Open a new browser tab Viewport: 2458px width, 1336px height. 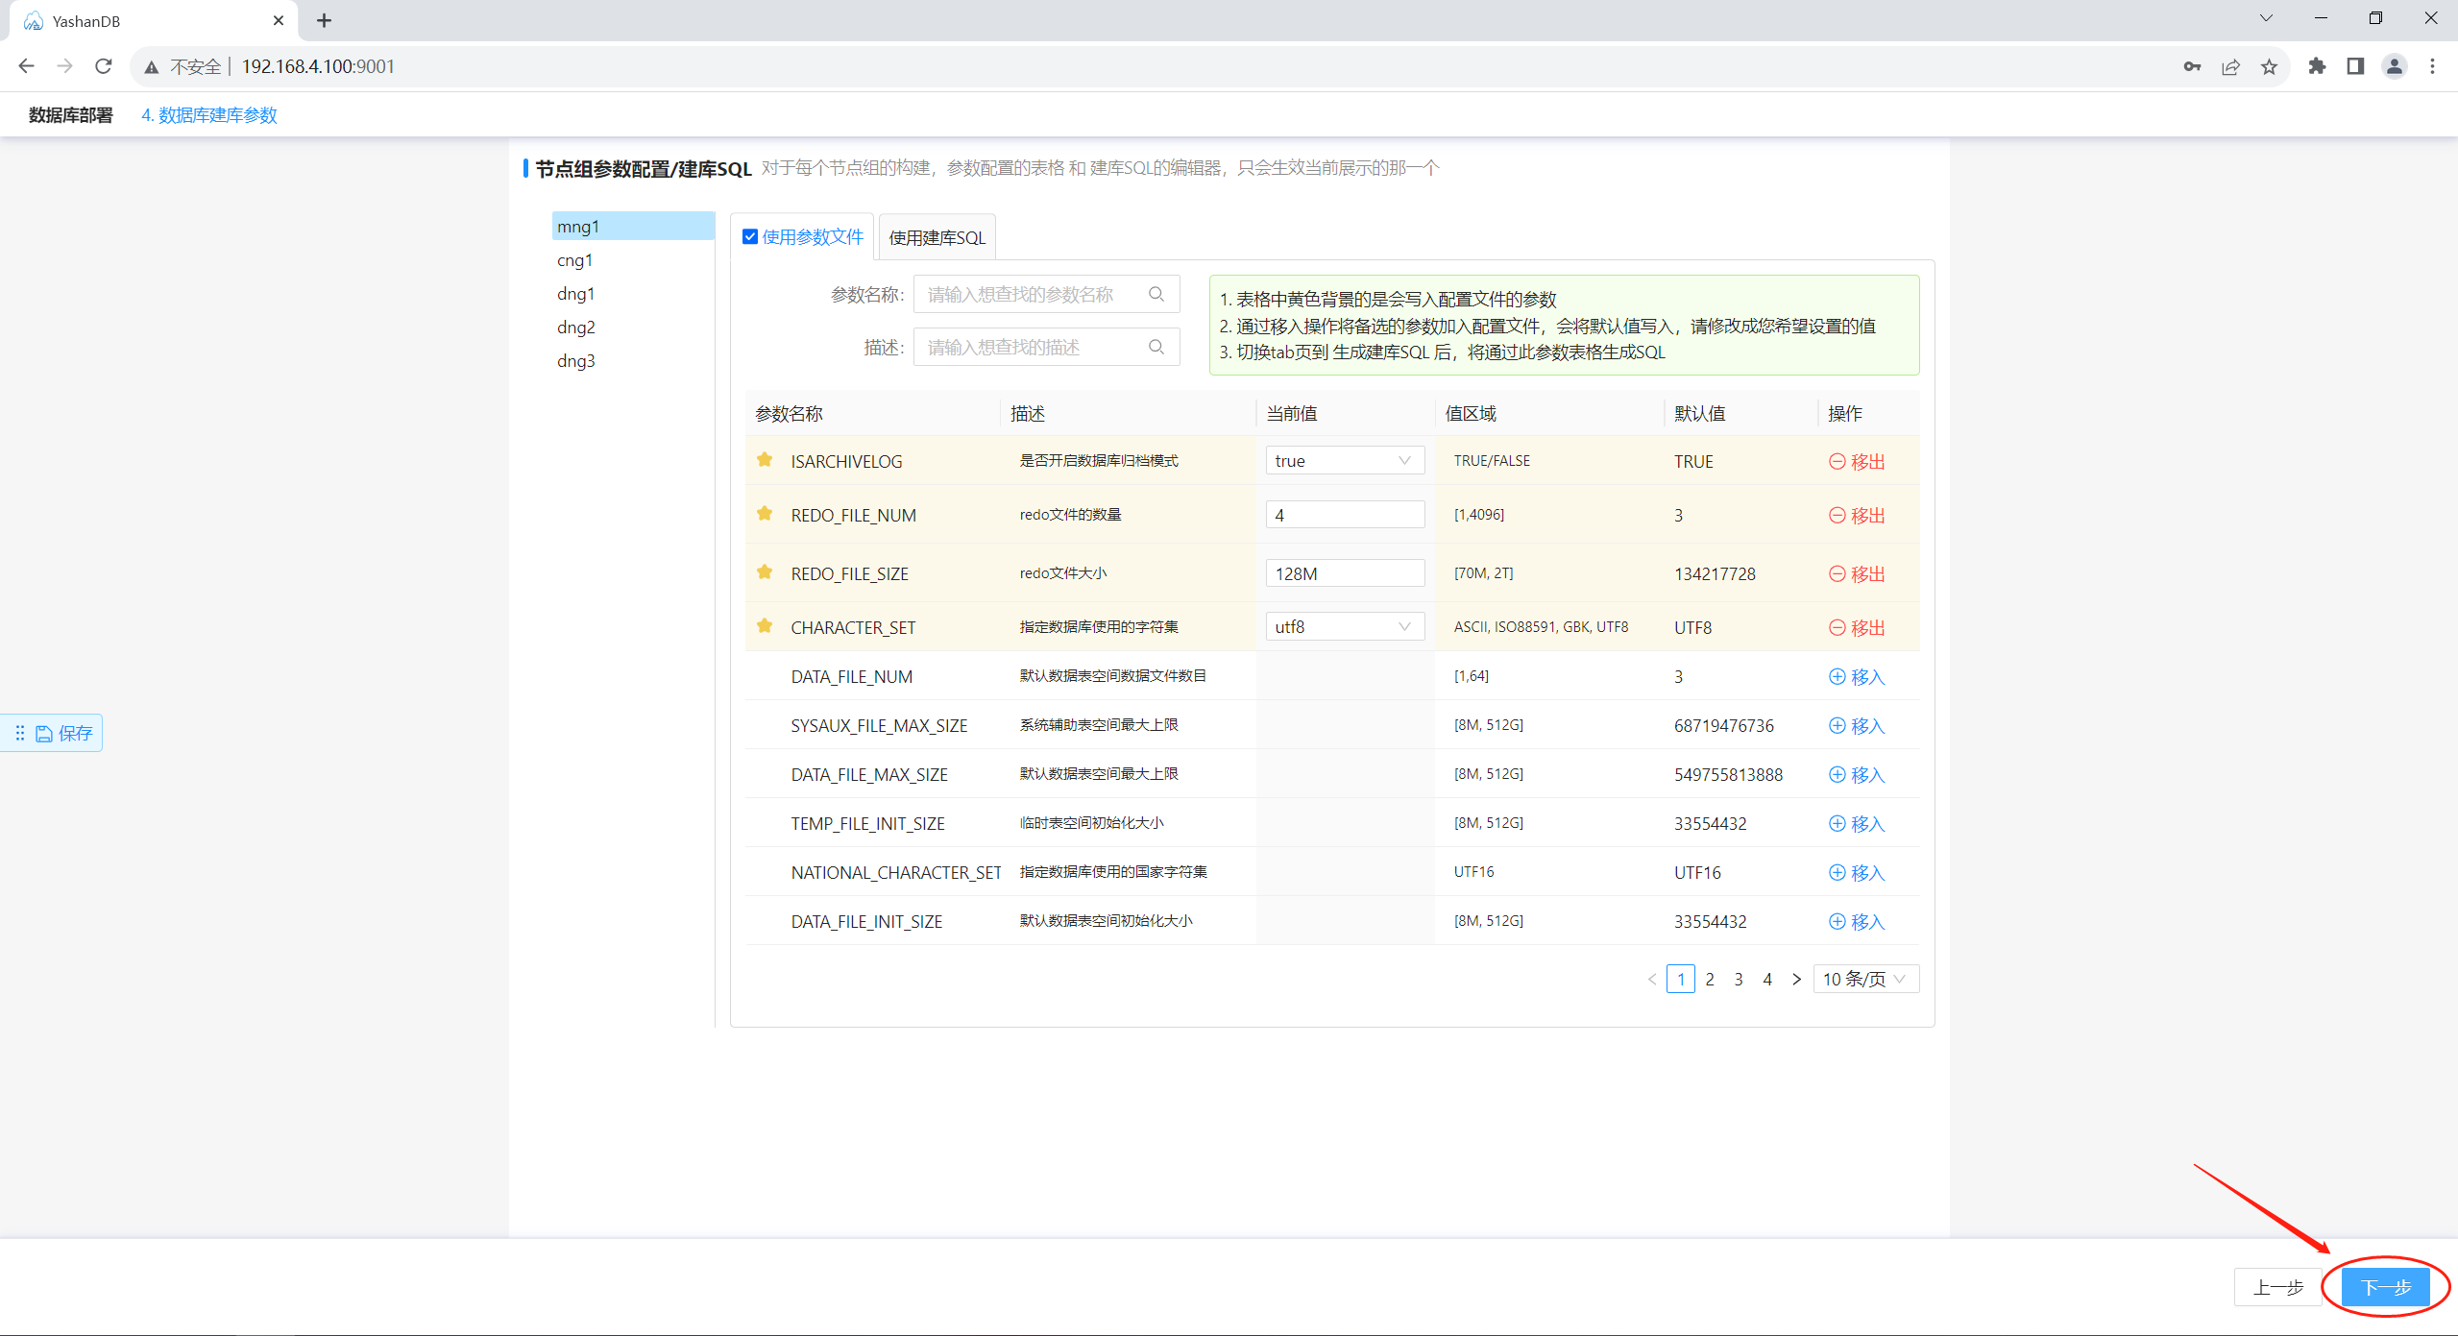[x=325, y=20]
